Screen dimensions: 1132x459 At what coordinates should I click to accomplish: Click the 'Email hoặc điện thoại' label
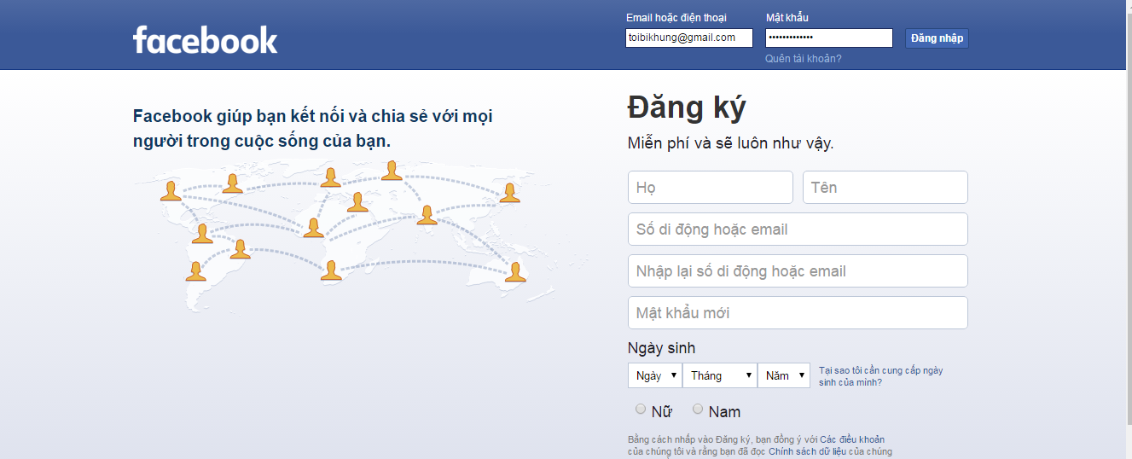676,18
